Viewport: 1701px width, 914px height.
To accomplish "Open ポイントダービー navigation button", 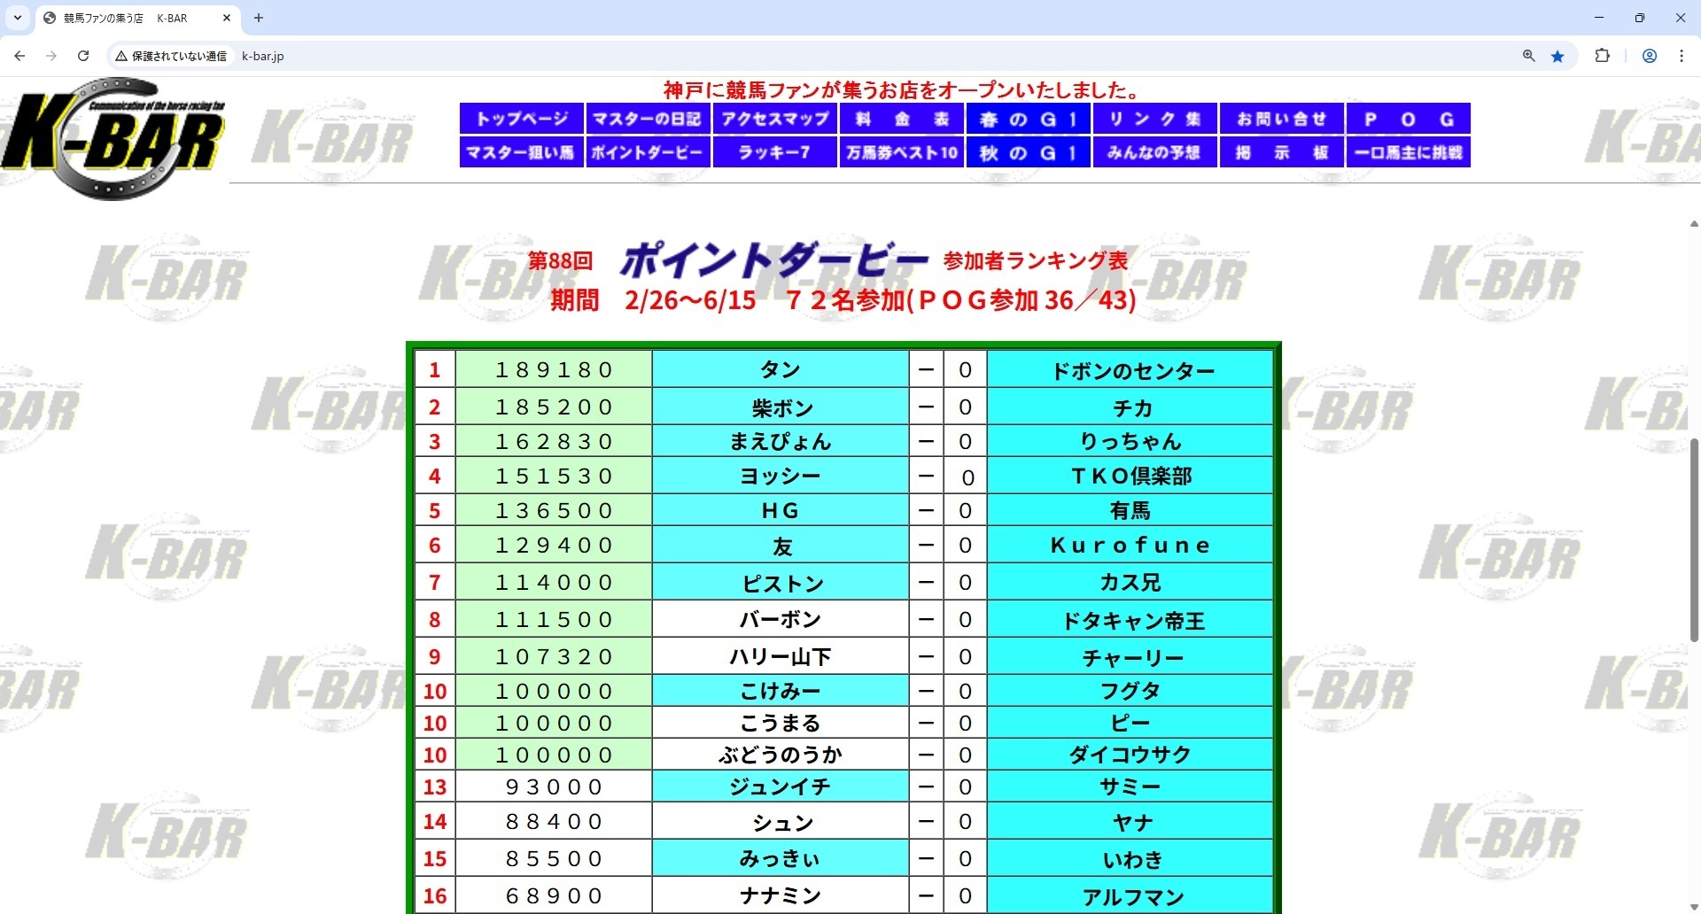I will coord(648,152).
